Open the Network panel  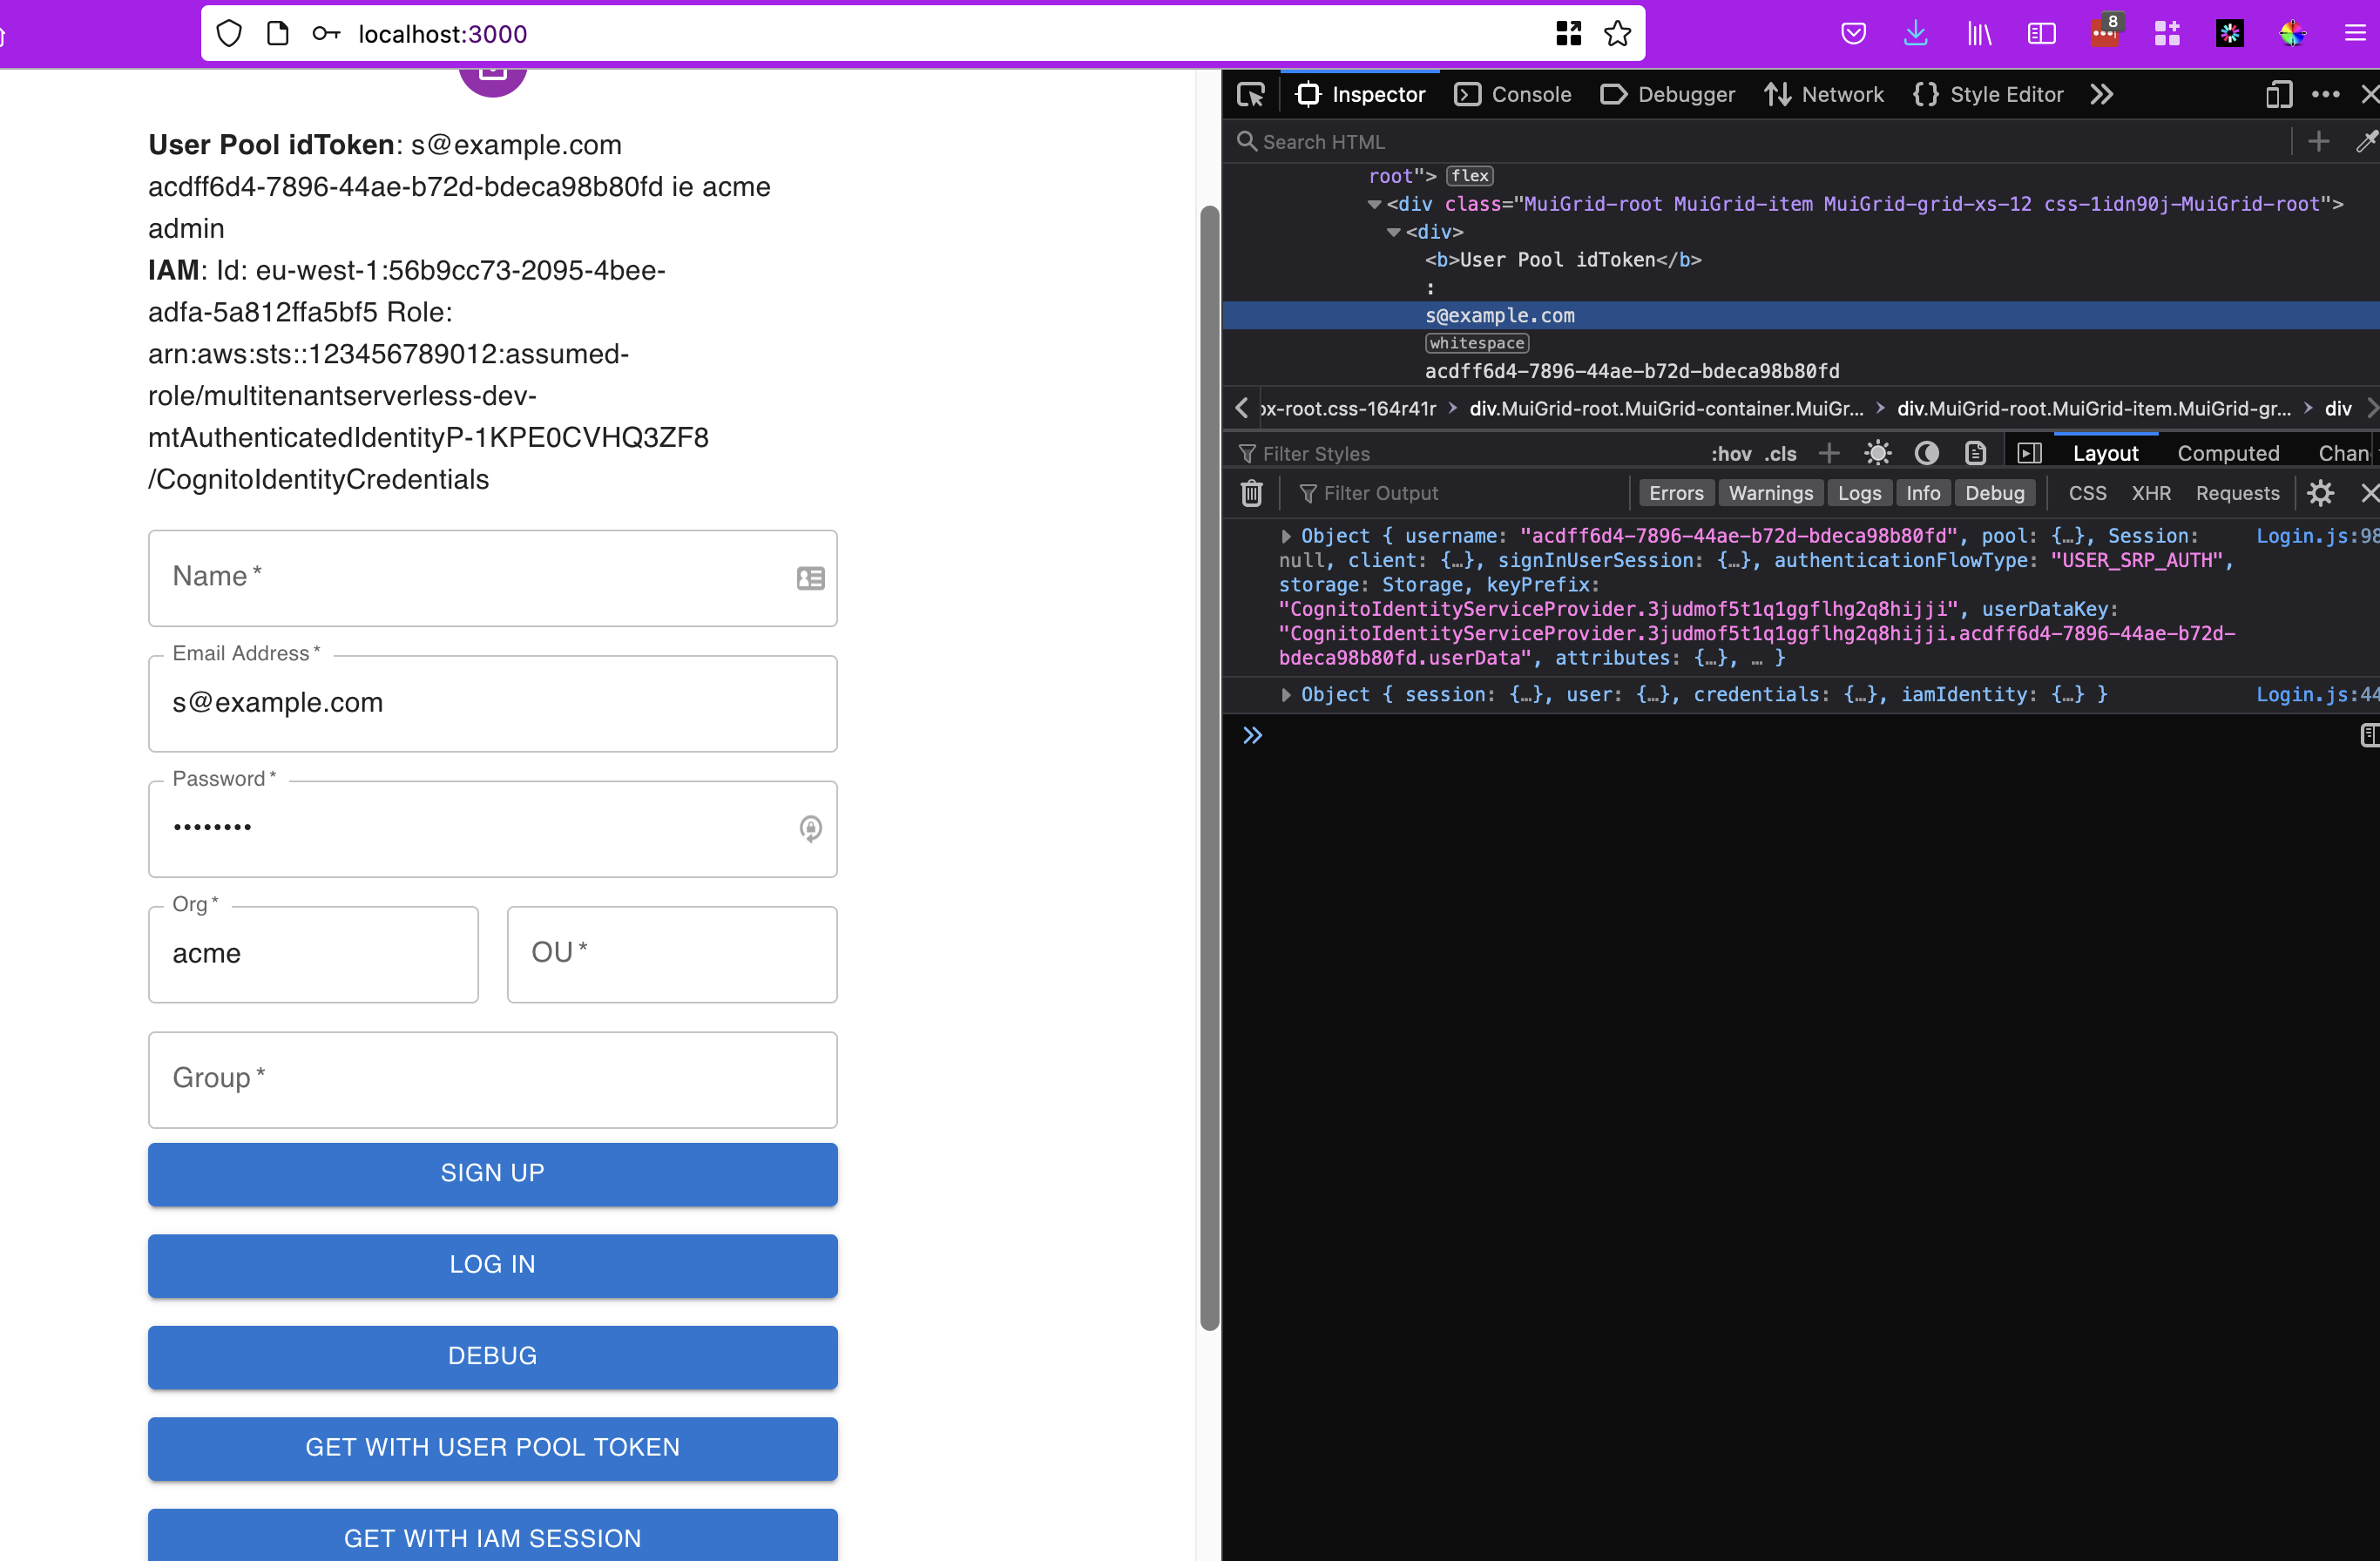tap(1842, 92)
